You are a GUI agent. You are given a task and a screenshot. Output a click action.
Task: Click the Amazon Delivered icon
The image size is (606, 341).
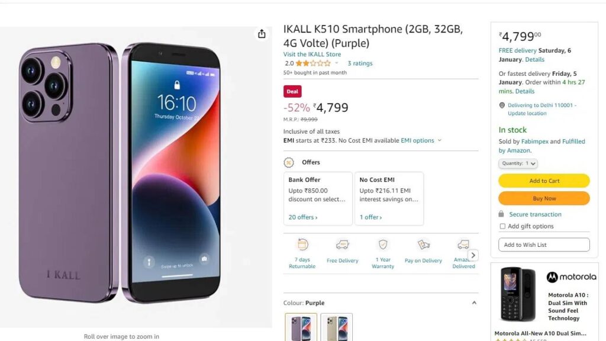(463, 245)
